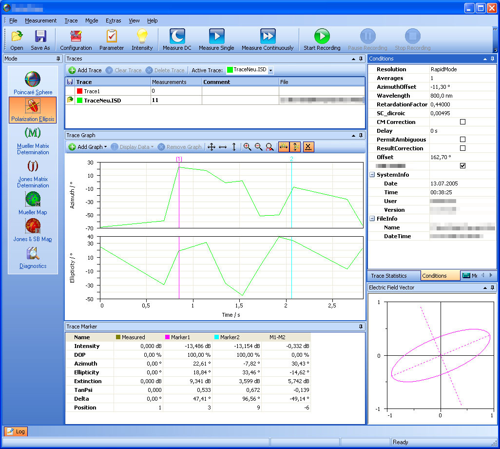The image size is (500, 449).
Task: Click the Add Trace button
Action: pos(85,70)
